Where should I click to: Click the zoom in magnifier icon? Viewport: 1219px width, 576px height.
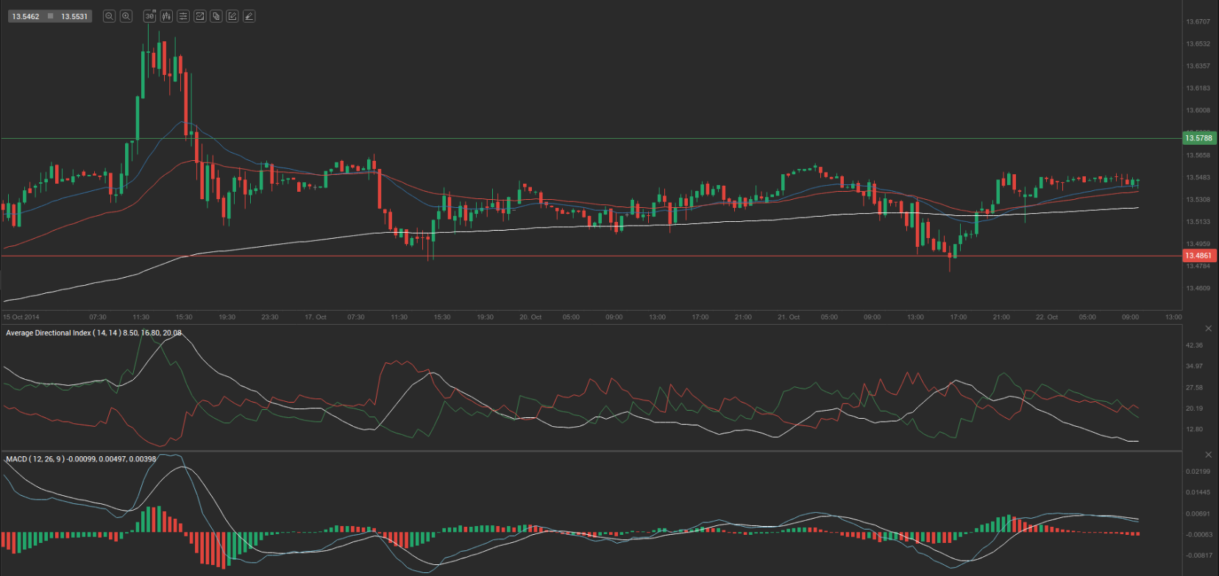click(126, 16)
